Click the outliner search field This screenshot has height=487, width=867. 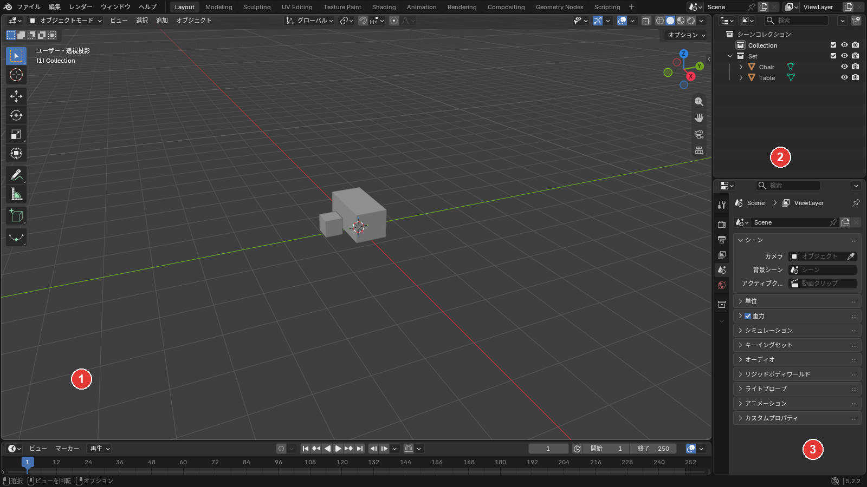click(x=796, y=21)
